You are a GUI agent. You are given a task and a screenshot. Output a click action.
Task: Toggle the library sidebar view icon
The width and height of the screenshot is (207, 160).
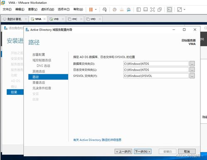[x=139, y=10]
